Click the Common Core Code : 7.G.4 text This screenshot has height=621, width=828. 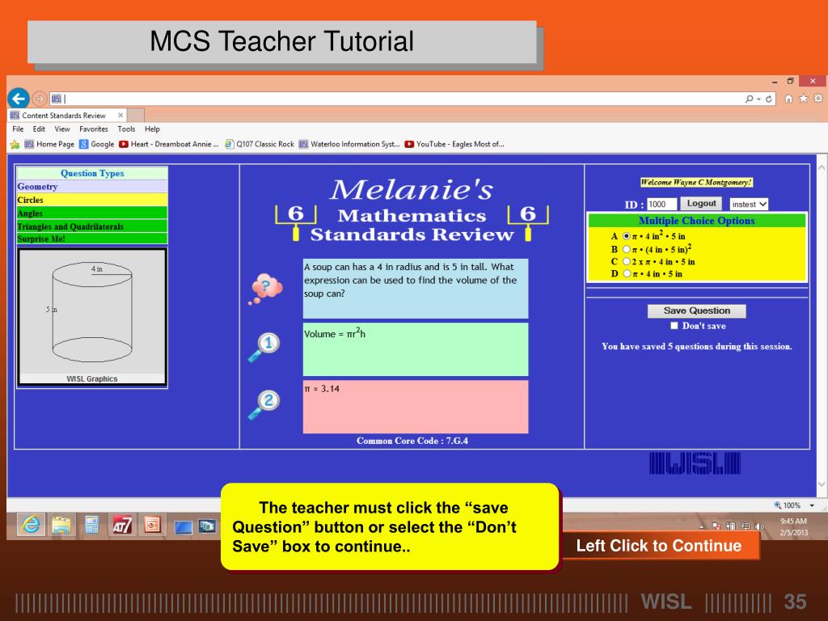pos(412,441)
